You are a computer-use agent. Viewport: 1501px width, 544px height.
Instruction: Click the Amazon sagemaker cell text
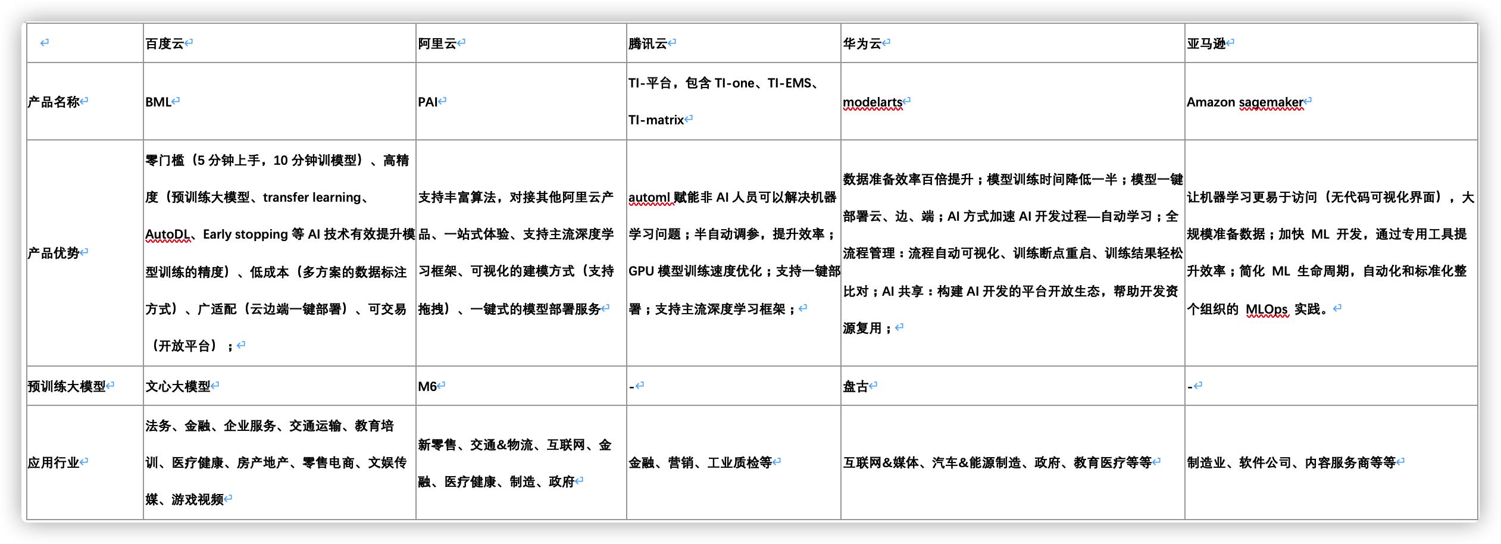click(1245, 102)
